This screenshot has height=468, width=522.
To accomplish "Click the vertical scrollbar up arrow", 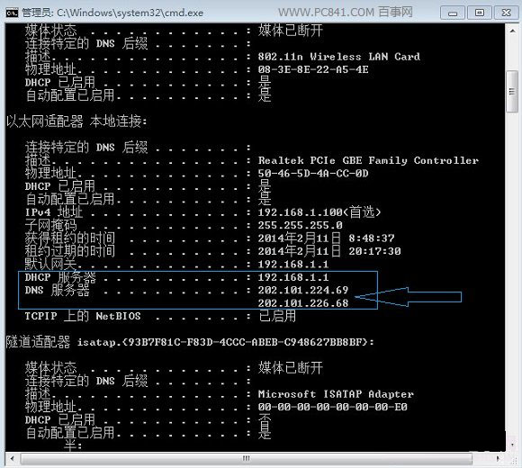I will tap(512, 31).
